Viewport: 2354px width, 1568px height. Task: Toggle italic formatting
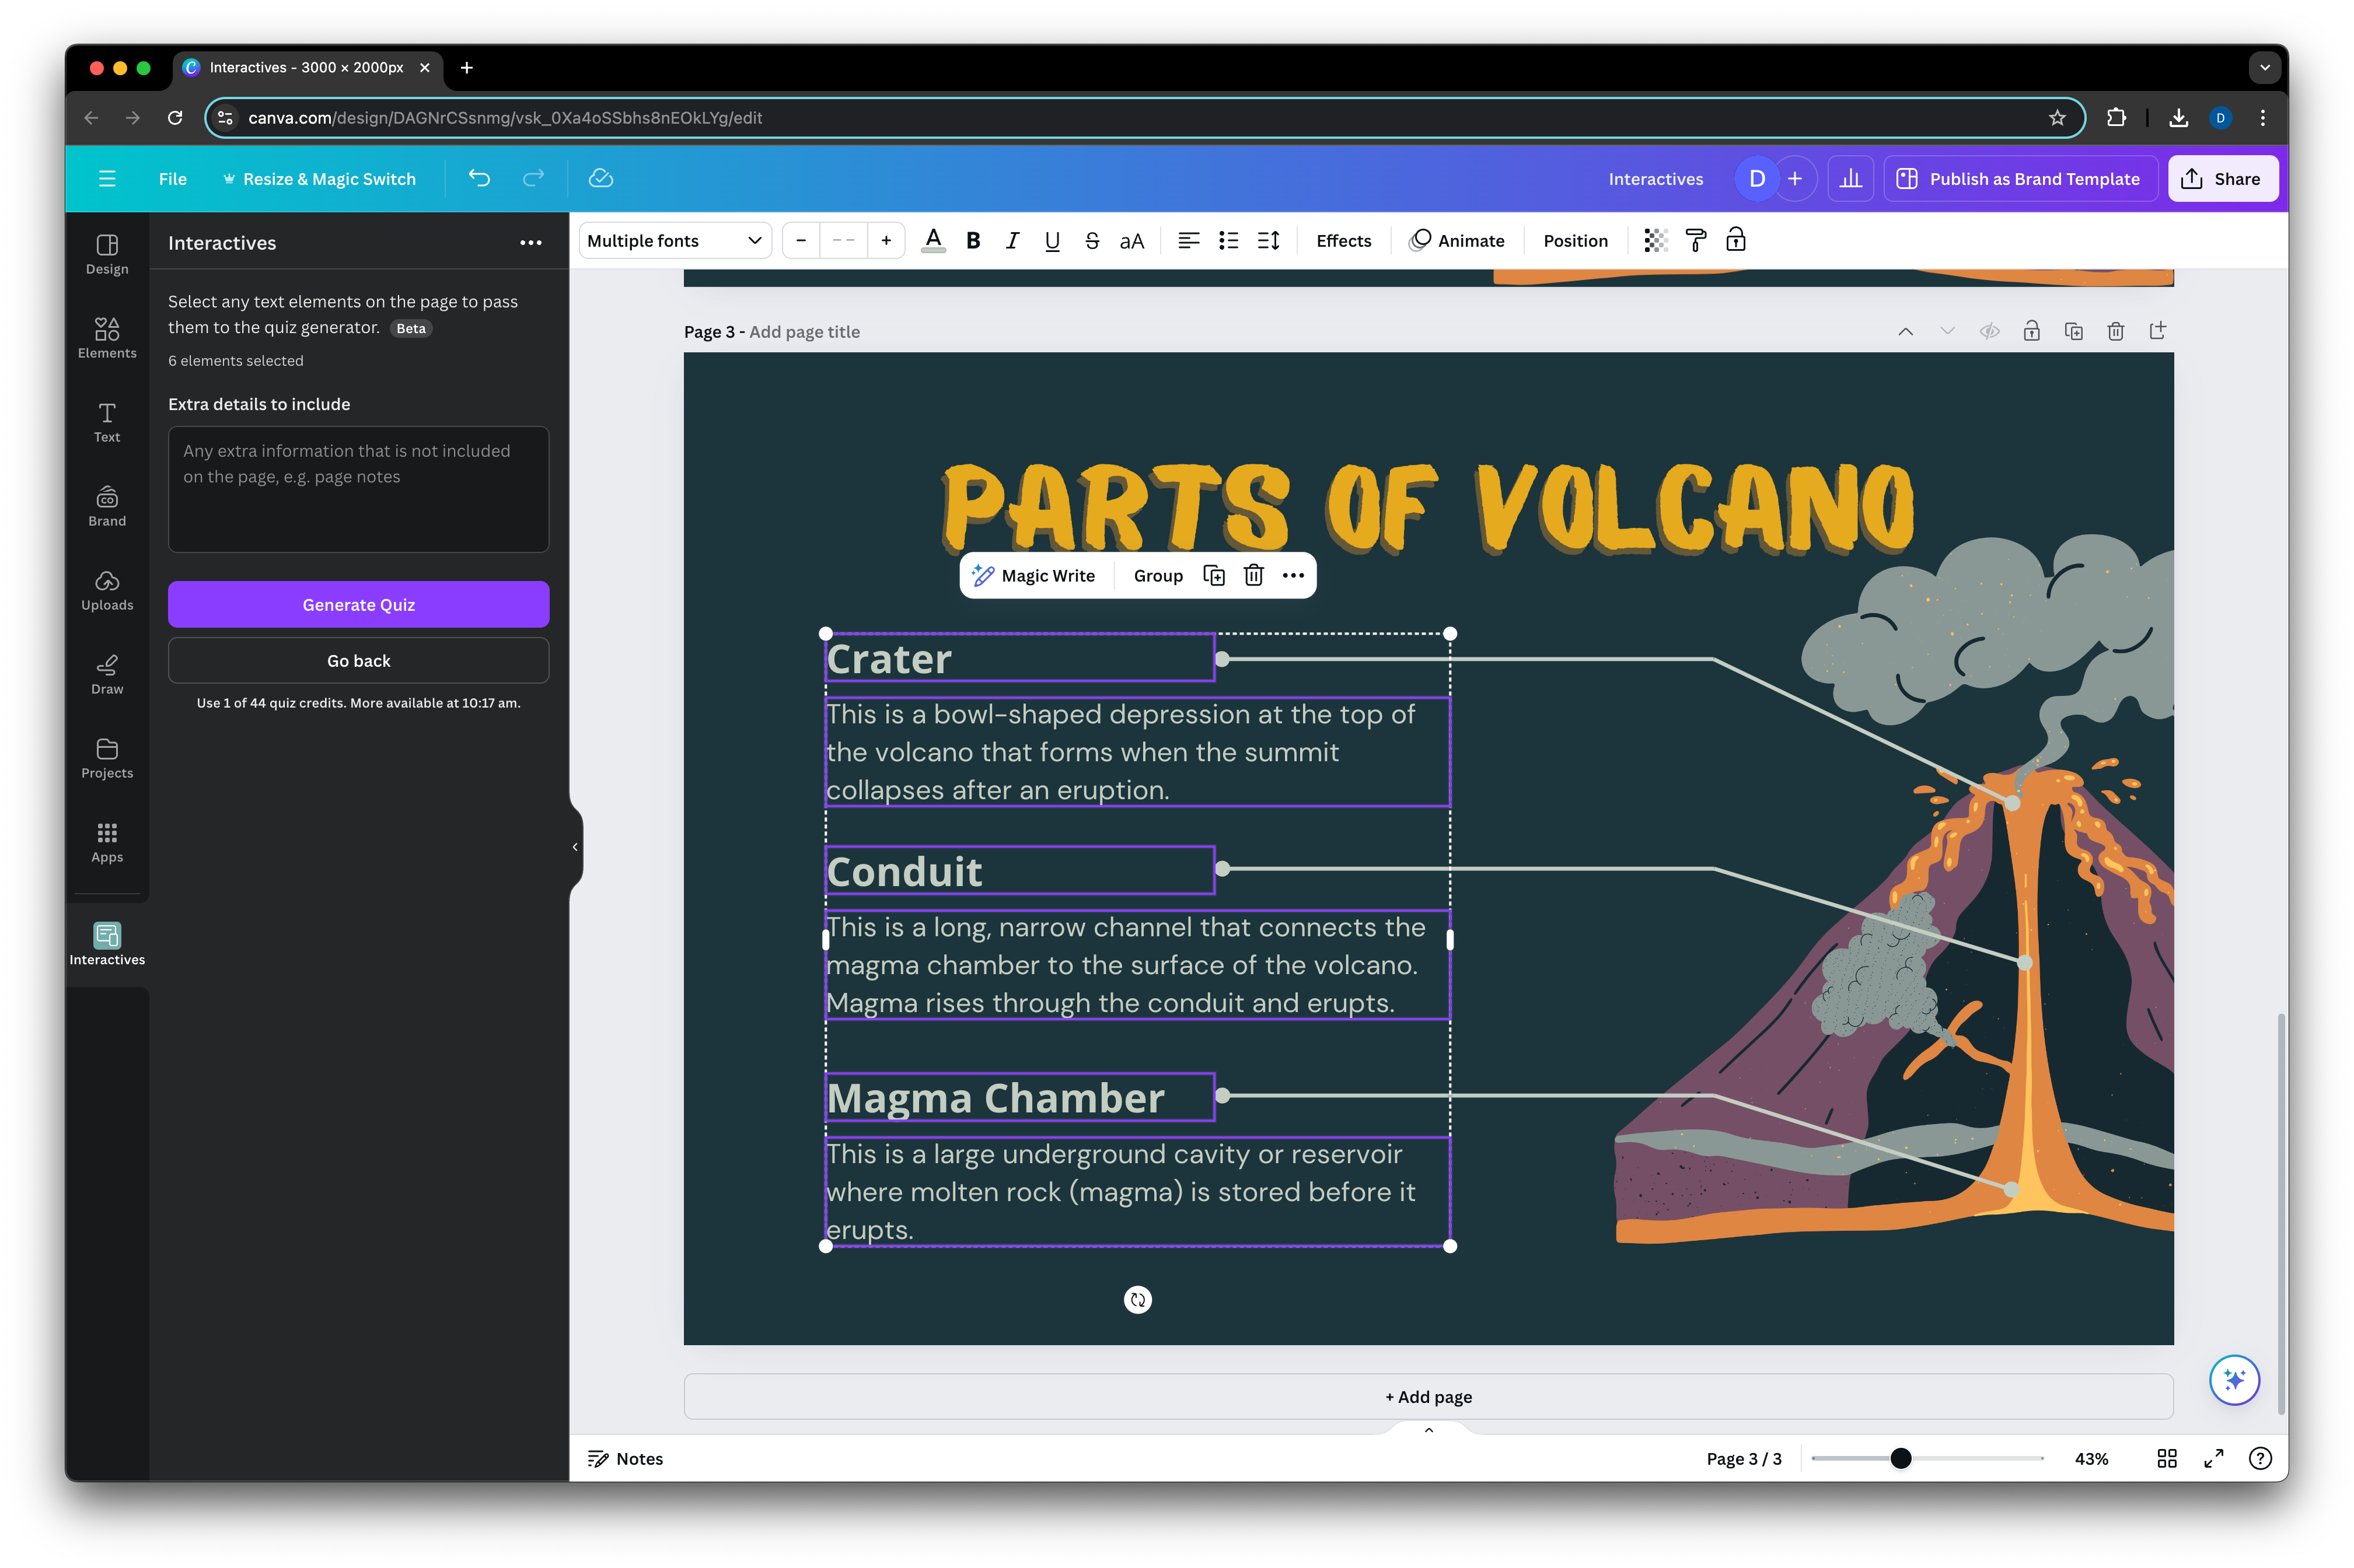pos(1012,240)
